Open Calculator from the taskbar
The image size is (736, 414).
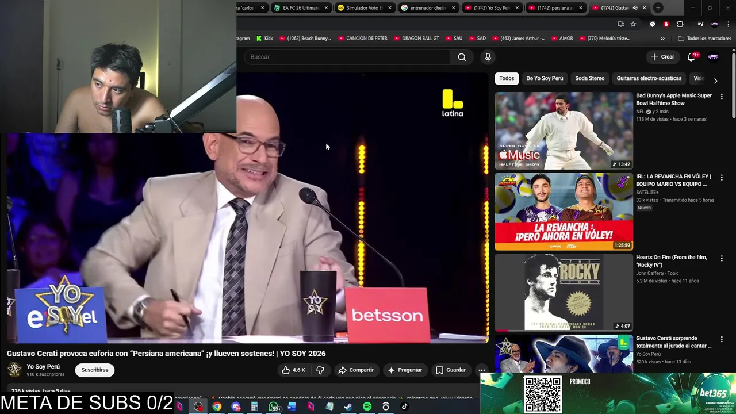coord(254,407)
